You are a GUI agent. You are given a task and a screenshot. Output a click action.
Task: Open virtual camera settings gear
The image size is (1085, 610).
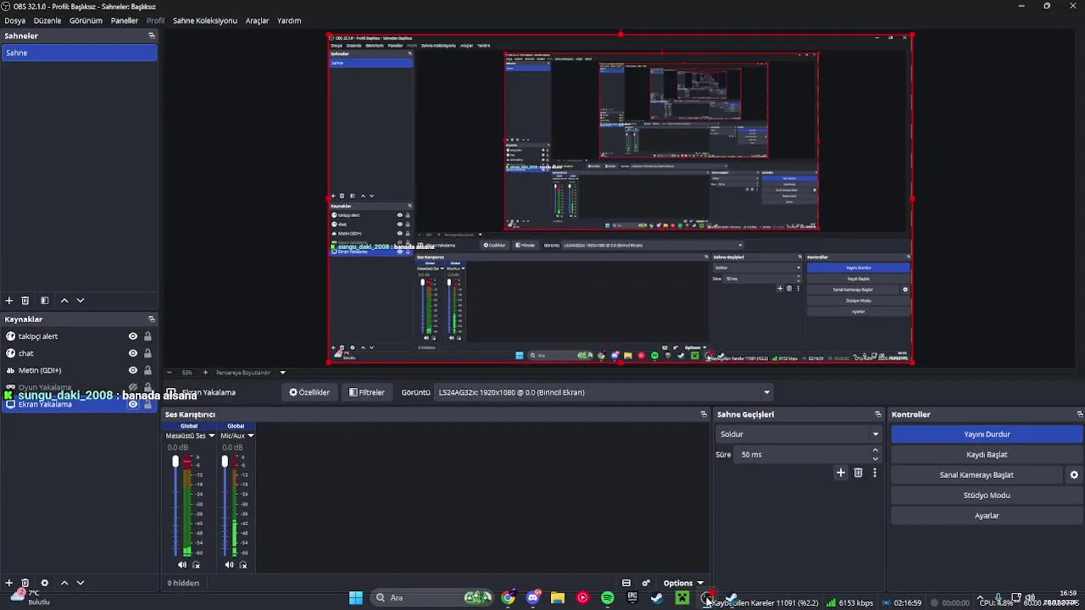pyautogui.click(x=1074, y=474)
